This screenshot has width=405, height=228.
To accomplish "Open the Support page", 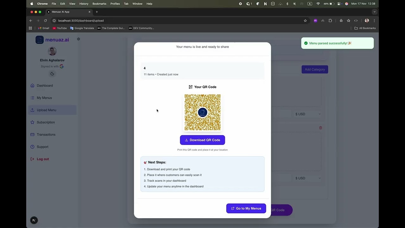I will [x=52, y=147].
